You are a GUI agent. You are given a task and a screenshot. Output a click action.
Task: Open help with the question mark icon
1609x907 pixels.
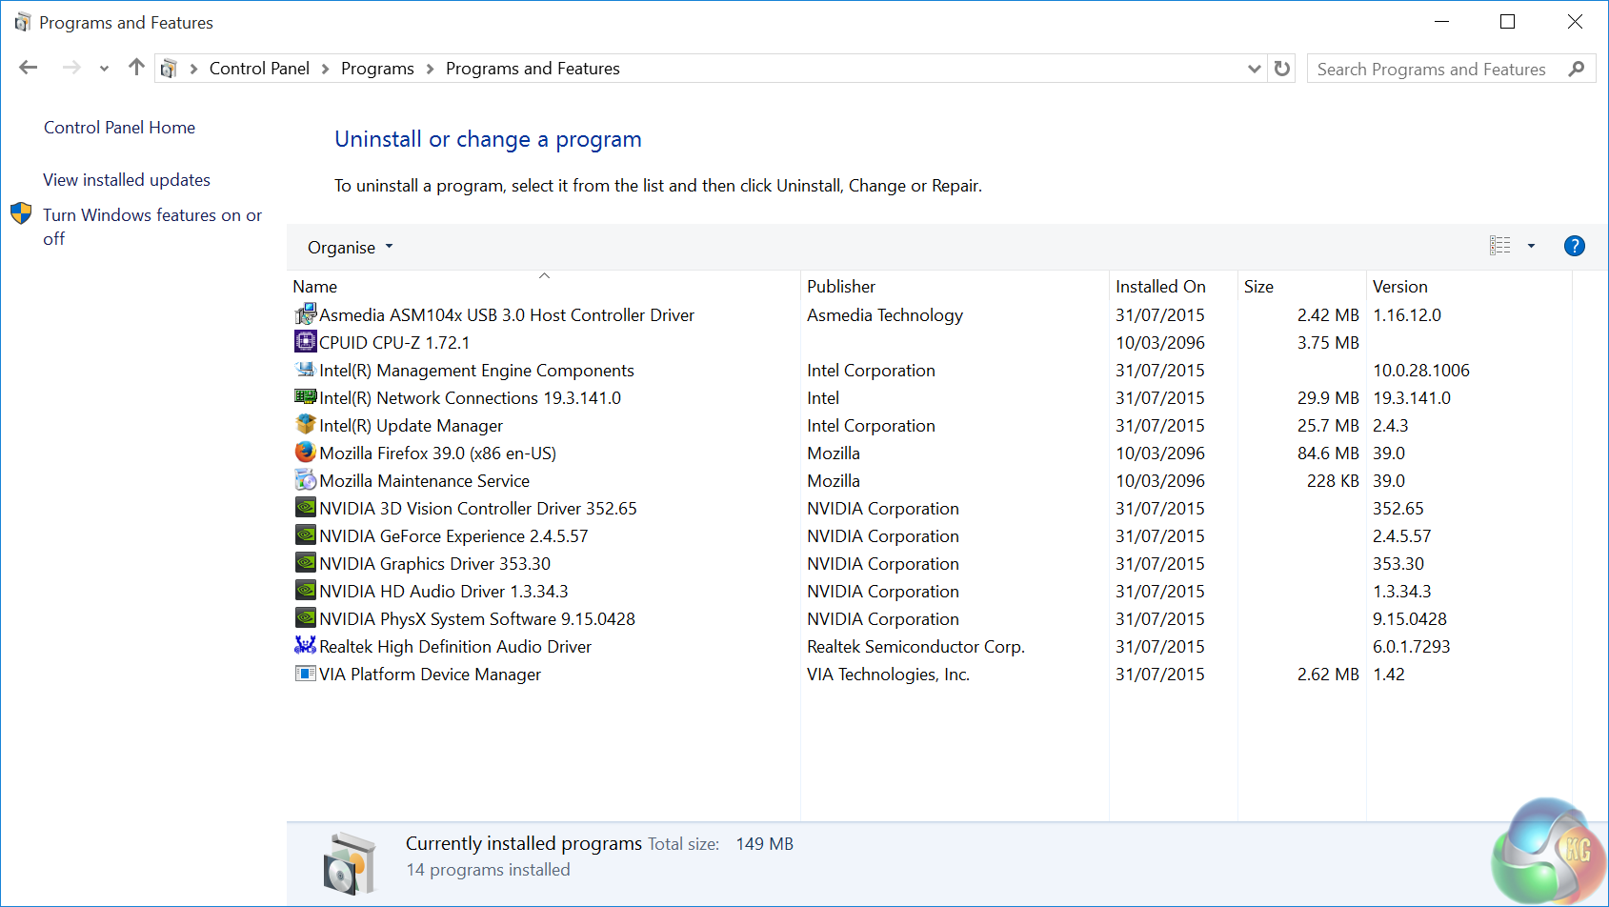click(x=1574, y=247)
